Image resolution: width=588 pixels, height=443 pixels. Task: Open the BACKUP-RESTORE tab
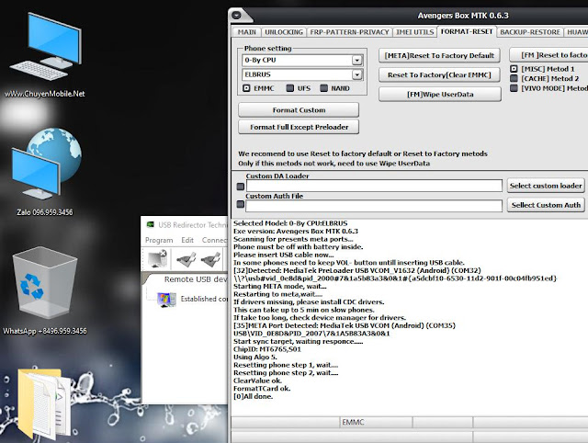pos(530,32)
